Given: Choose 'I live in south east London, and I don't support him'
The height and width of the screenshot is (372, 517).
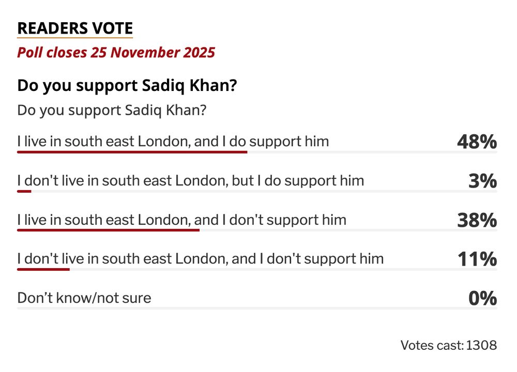Looking at the screenshot, I should point(181,220).
